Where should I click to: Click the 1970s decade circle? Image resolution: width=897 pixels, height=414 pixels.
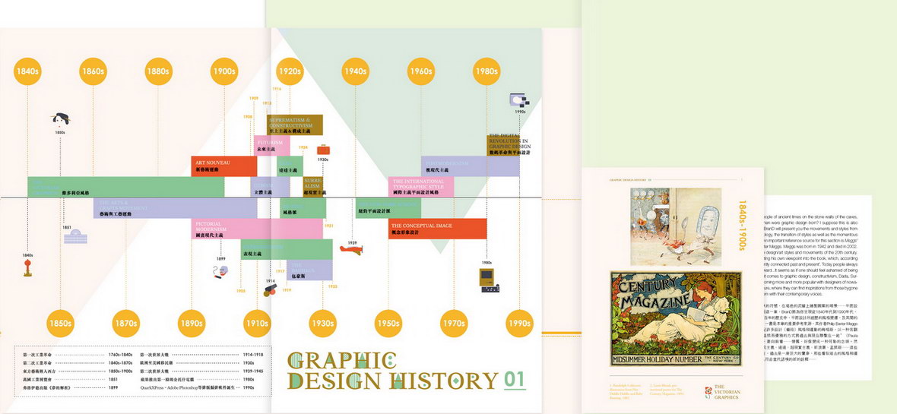454,324
